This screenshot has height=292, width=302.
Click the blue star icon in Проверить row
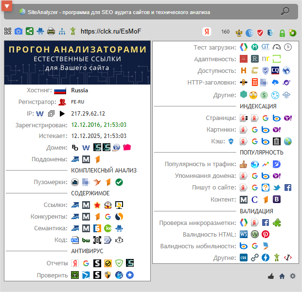pyautogui.click(x=130, y=275)
